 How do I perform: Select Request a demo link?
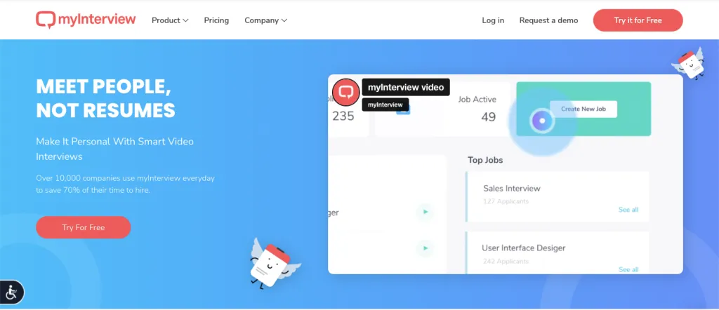pos(548,20)
